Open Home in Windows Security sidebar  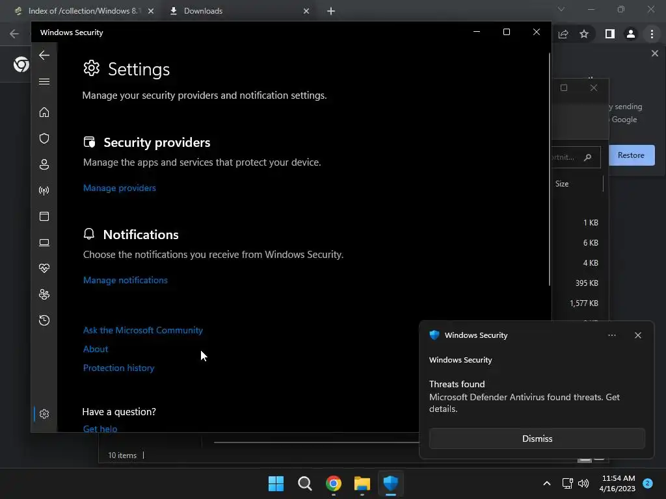(x=44, y=112)
